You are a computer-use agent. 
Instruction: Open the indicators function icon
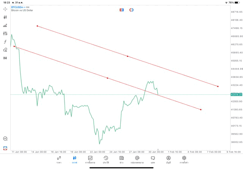tap(5, 41)
